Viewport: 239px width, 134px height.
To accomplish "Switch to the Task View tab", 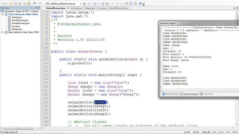I will (207, 94).
